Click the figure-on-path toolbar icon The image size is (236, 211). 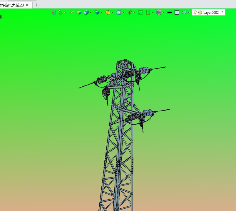(60, 12)
